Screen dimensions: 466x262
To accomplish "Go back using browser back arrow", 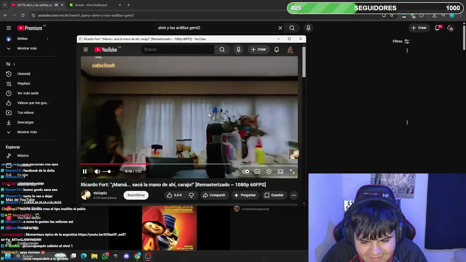I will click(5, 15).
